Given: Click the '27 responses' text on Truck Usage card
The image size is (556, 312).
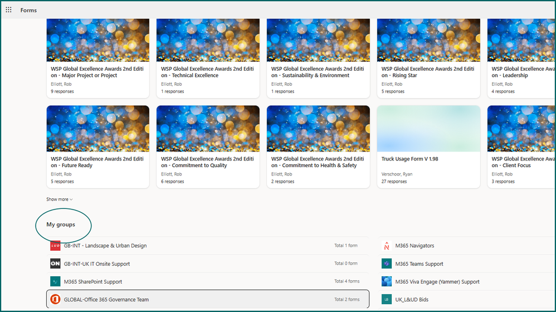Looking at the screenshot, I should coord(394,182).
